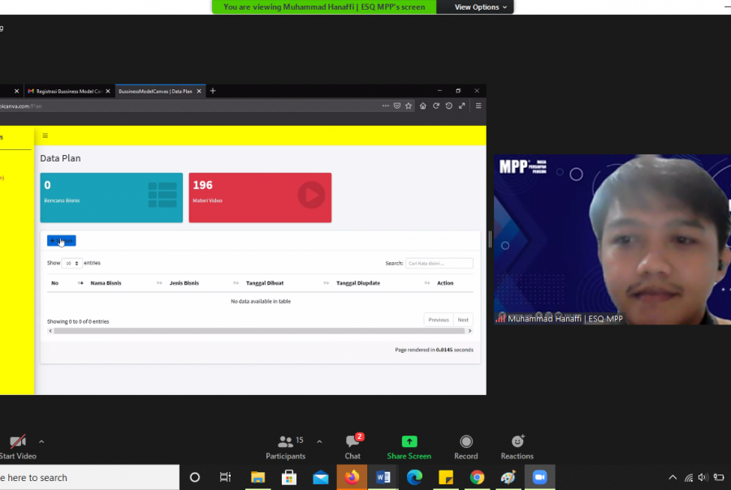Click the blue Tambah button
The height and width of the screenshot is (490, 731).
coord(61,241)
